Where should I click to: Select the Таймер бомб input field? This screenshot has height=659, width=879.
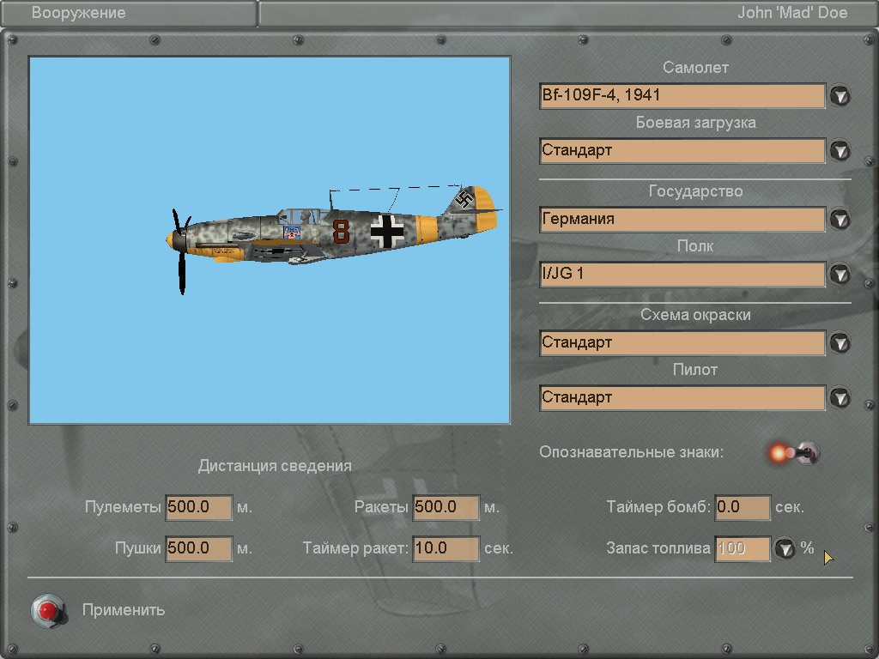coord(743,507)
